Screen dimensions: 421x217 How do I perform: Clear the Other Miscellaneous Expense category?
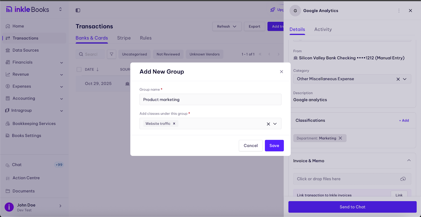(x=398, y=79)
